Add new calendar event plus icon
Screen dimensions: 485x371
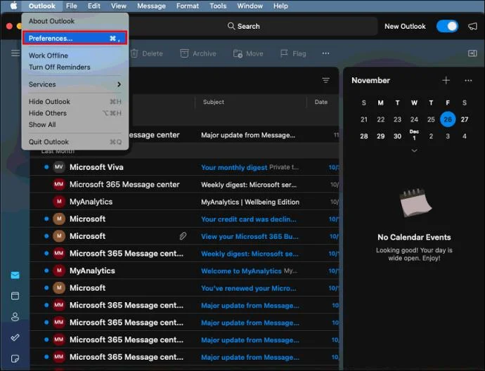(x=446, y=80)
